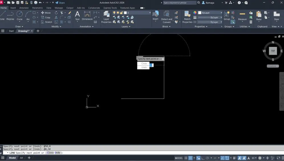Activate the Move command
Viewport: 284px width, 161px height.
click(x=46, y=13)
